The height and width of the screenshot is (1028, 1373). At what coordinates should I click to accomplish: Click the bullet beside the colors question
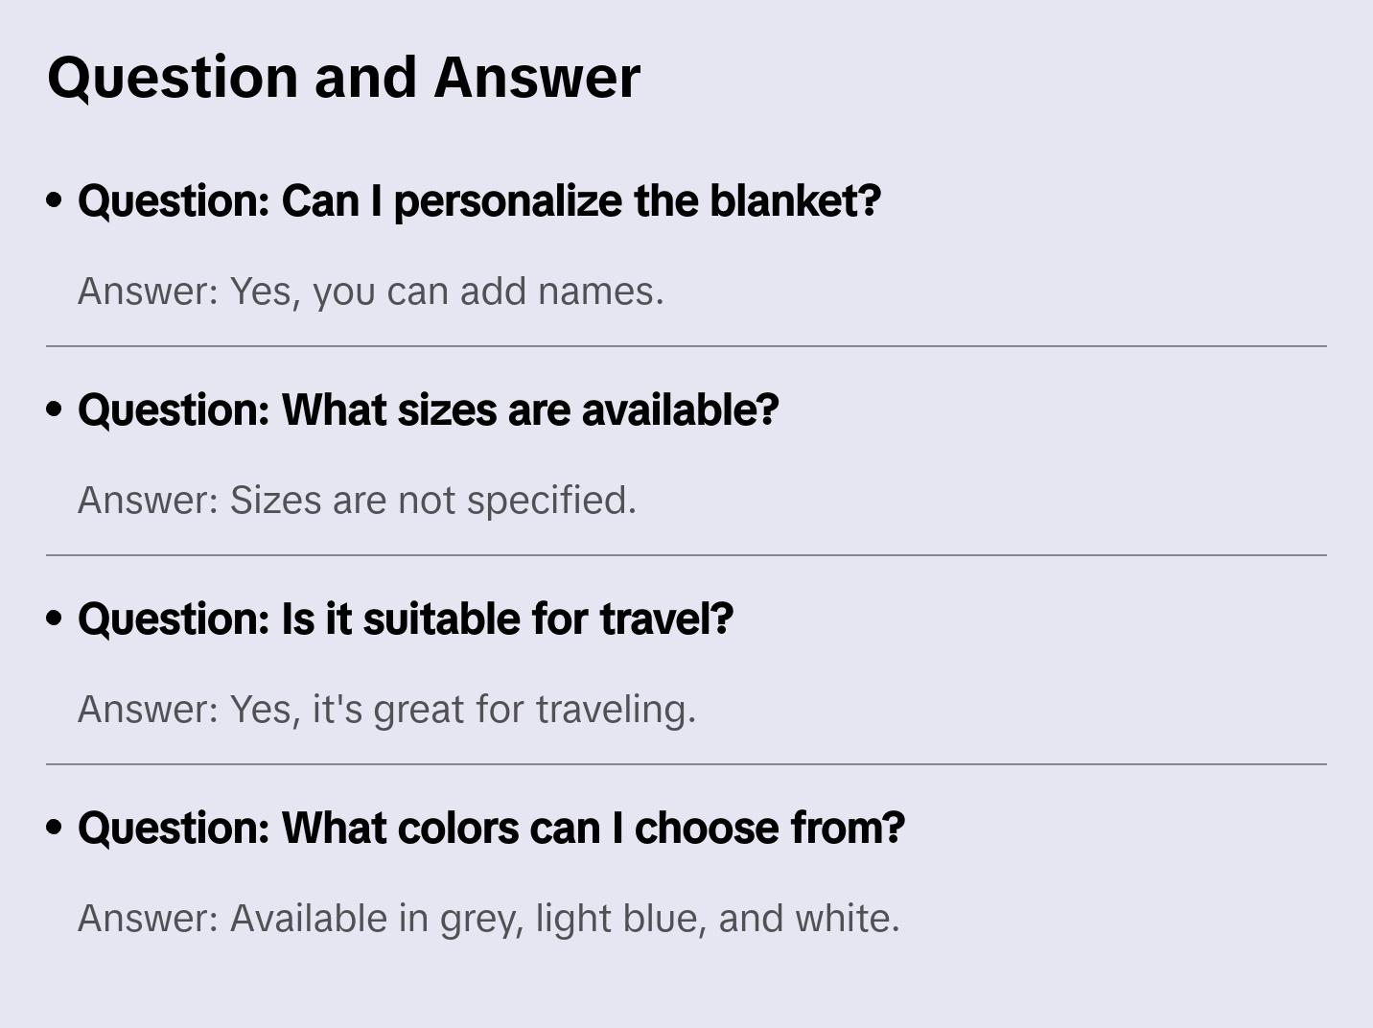point(55,828)
